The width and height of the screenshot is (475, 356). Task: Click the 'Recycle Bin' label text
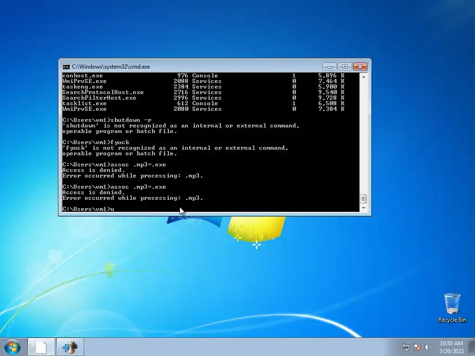tap(452, 320)
